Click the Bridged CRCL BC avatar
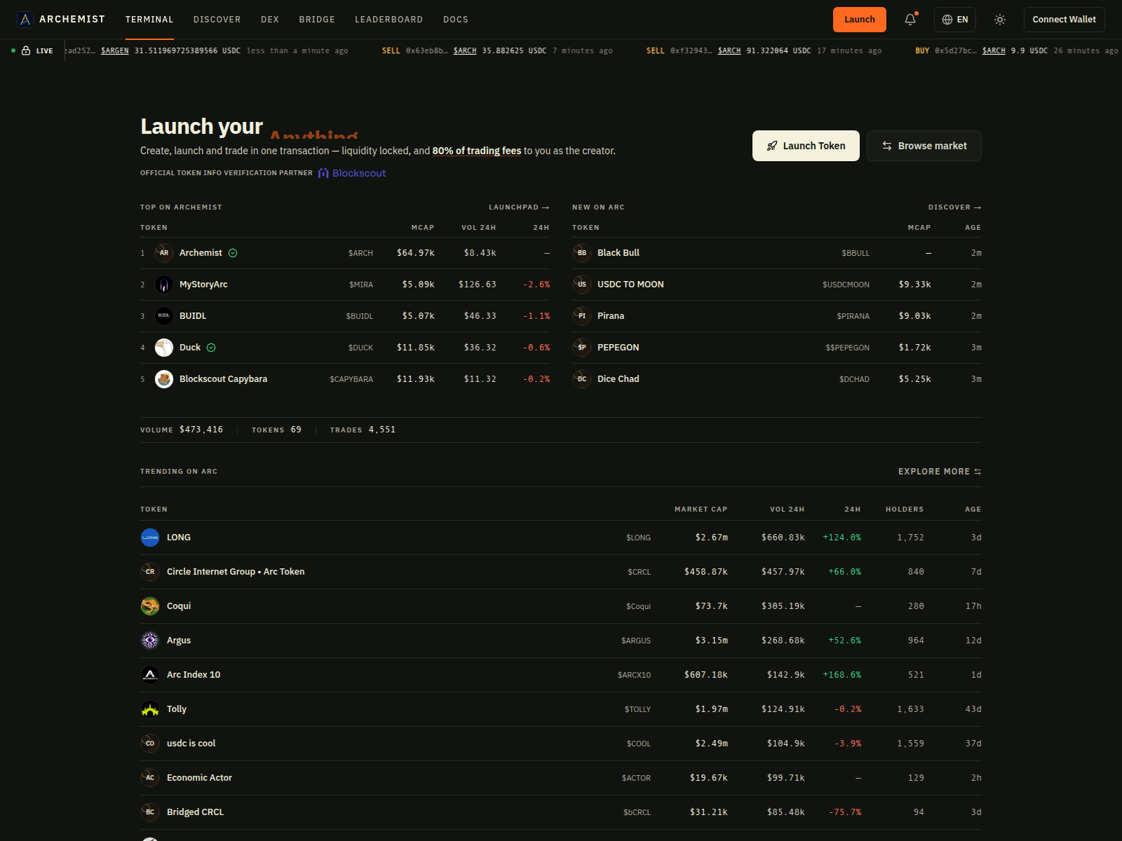Screen dimensions: 1122x841 (x=150, y=812)
